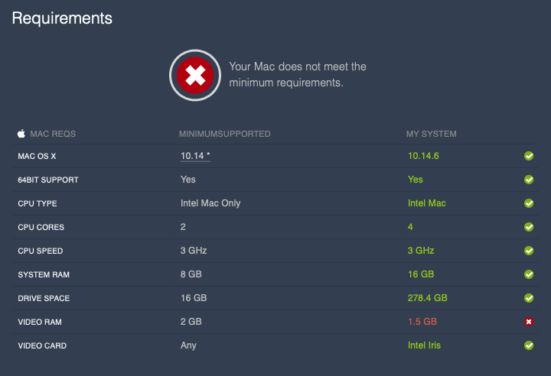
Task: Click the Intel Iris video card value
Action: click(424, 345)
